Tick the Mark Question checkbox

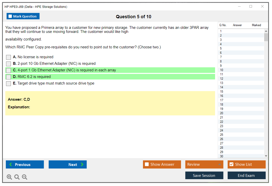(x=10, y=16)
